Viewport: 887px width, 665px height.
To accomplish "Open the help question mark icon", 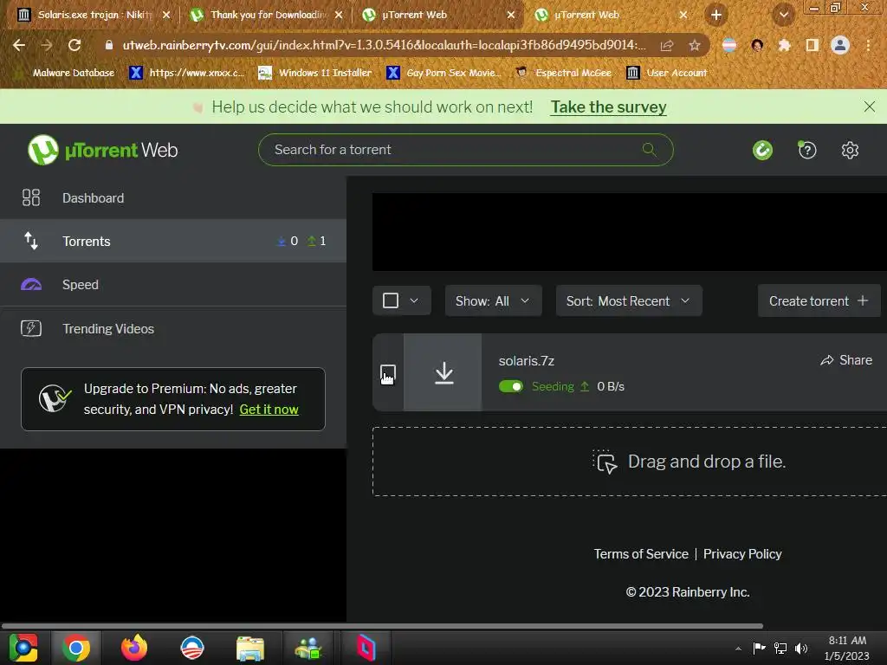I will (x=806, y=150).
